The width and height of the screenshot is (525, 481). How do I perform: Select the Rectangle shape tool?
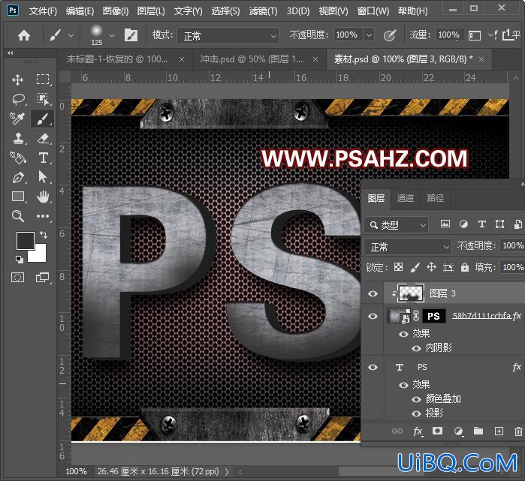[x=18, y=197]
